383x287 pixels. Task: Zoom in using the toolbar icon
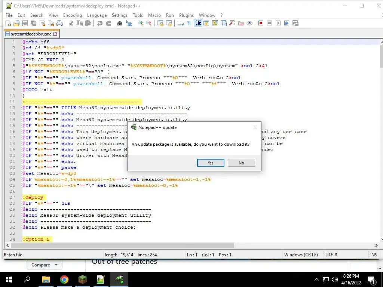click(x=140, y=23)
